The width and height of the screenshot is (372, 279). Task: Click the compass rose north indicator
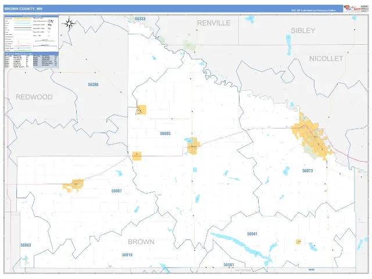point(69,23)
